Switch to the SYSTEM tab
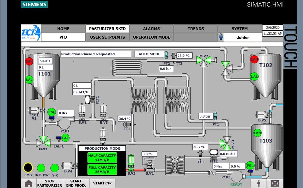Screen dimensions: 303x188 coord(240,29)
